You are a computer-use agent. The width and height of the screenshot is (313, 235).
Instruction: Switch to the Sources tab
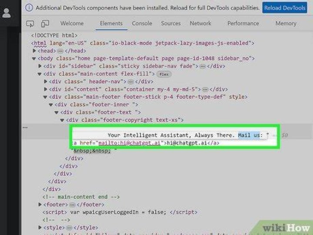tap(171, 23)
